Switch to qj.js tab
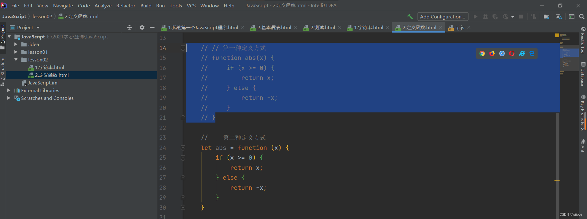587x219 pixels. pos(459,28)
